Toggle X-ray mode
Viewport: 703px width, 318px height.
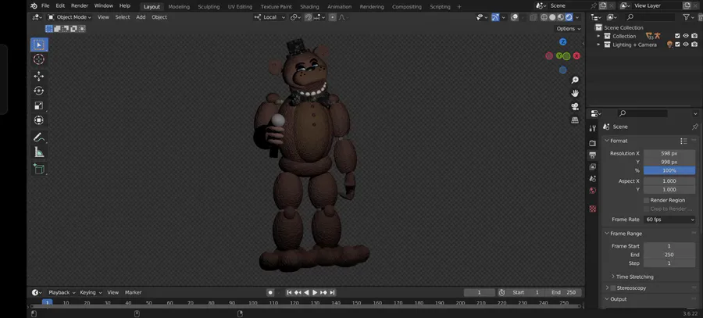[533, 17]
